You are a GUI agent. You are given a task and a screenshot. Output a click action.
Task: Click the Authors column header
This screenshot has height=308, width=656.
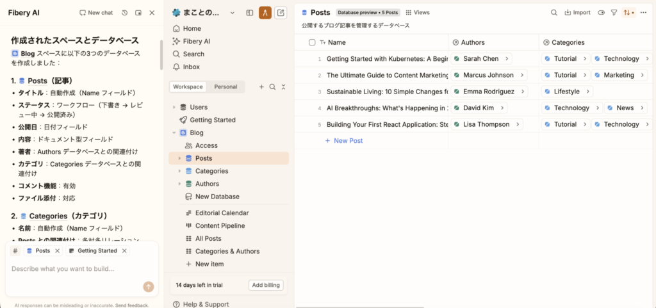pos(494,42)
